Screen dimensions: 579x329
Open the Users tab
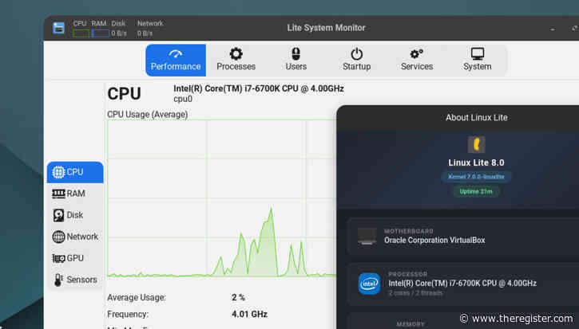pyautogui.click(x=296, y=61)
